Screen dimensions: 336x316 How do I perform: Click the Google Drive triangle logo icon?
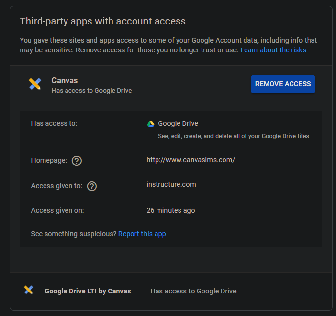(x=151, y=124)
